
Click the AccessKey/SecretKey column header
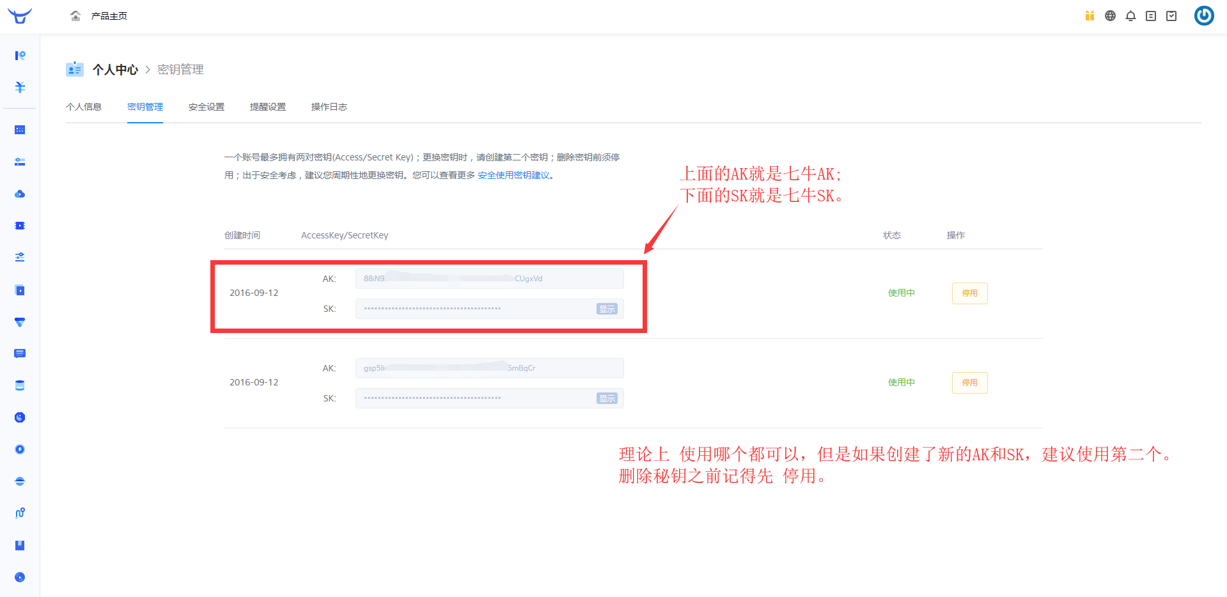coord(345,235)
